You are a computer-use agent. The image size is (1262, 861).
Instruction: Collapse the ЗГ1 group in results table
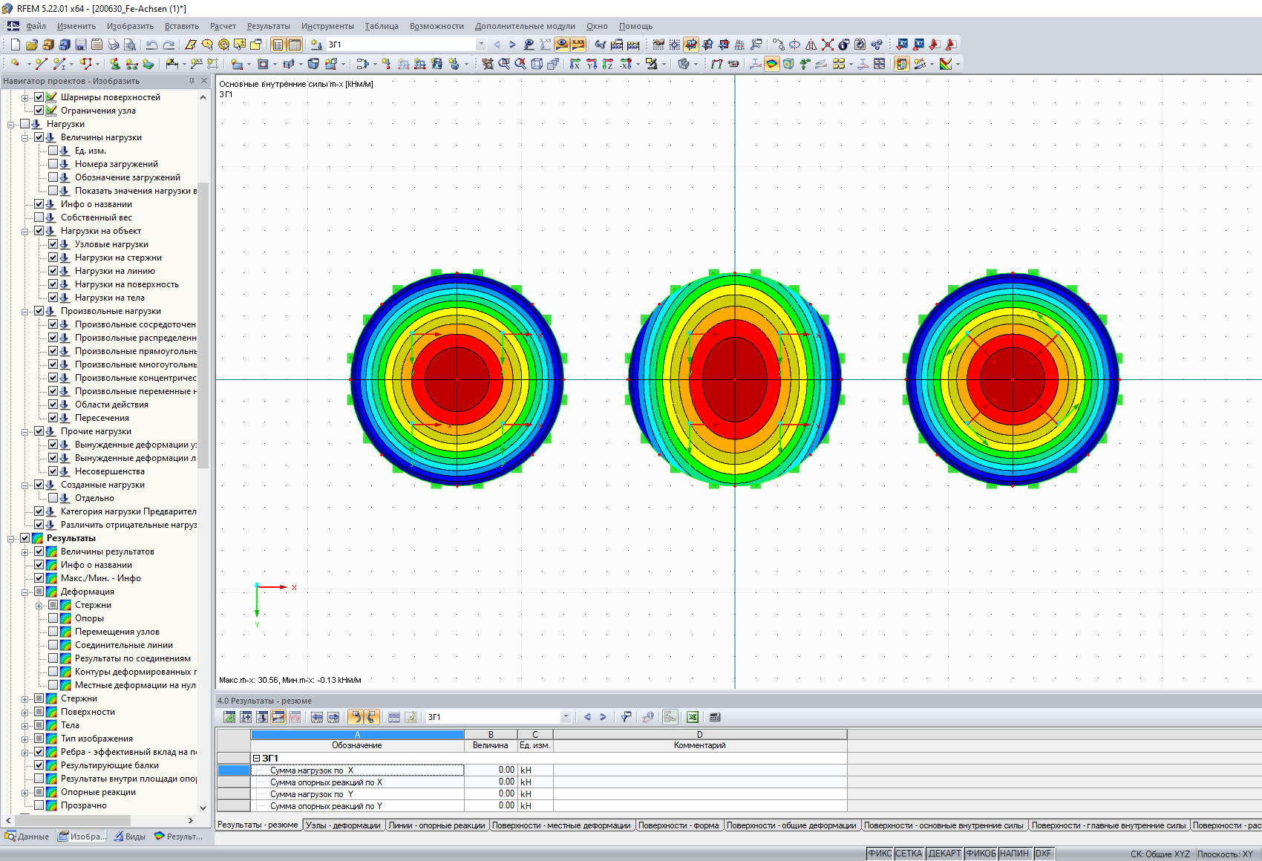(x=256, y=759)
